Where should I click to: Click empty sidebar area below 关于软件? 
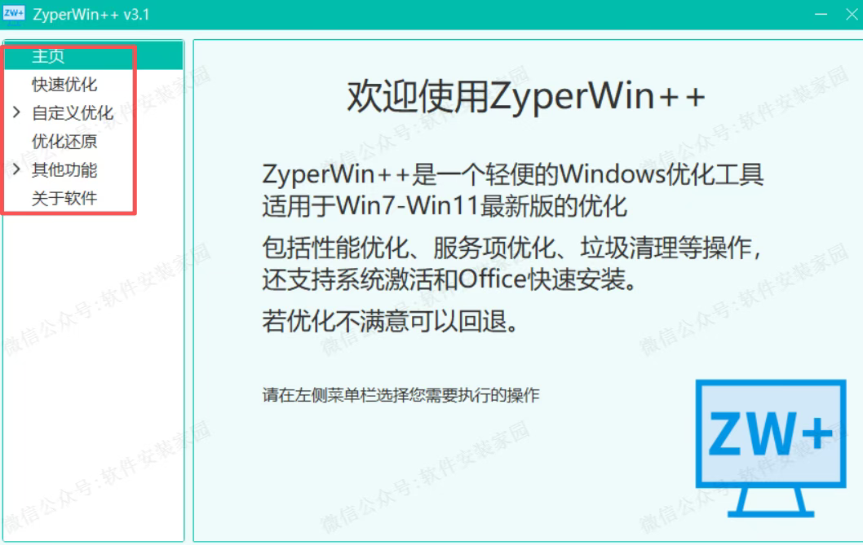pyautogui.click(x=94, y=374)
